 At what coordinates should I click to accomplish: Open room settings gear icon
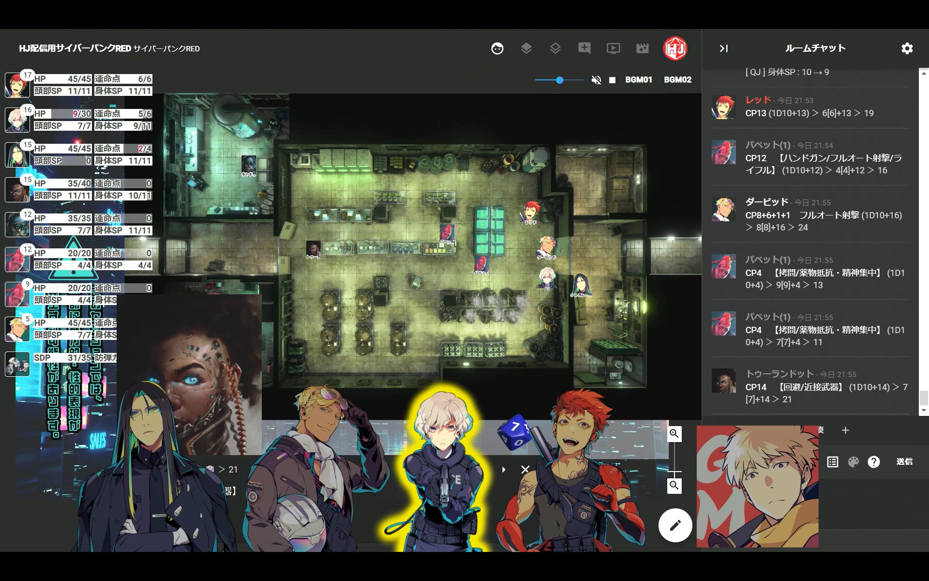click(x=907, y=48)
